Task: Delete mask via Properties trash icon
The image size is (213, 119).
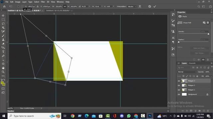Action: point(208,59)
